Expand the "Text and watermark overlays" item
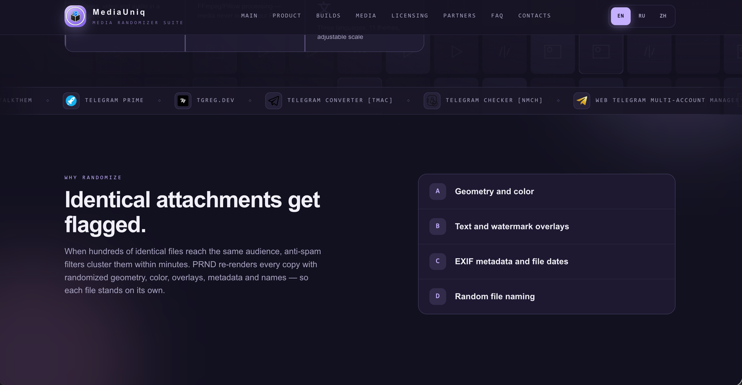The image size is (742, 385). [x=547, y=226]
